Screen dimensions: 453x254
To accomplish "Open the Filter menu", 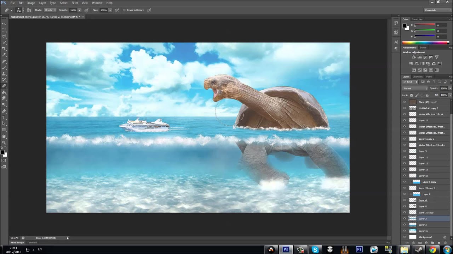I will click(75, 3).
